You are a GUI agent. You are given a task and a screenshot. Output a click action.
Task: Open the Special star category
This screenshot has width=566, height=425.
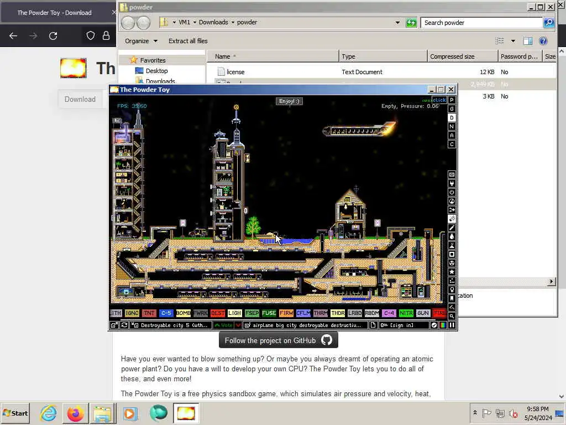tap(452, 272)
